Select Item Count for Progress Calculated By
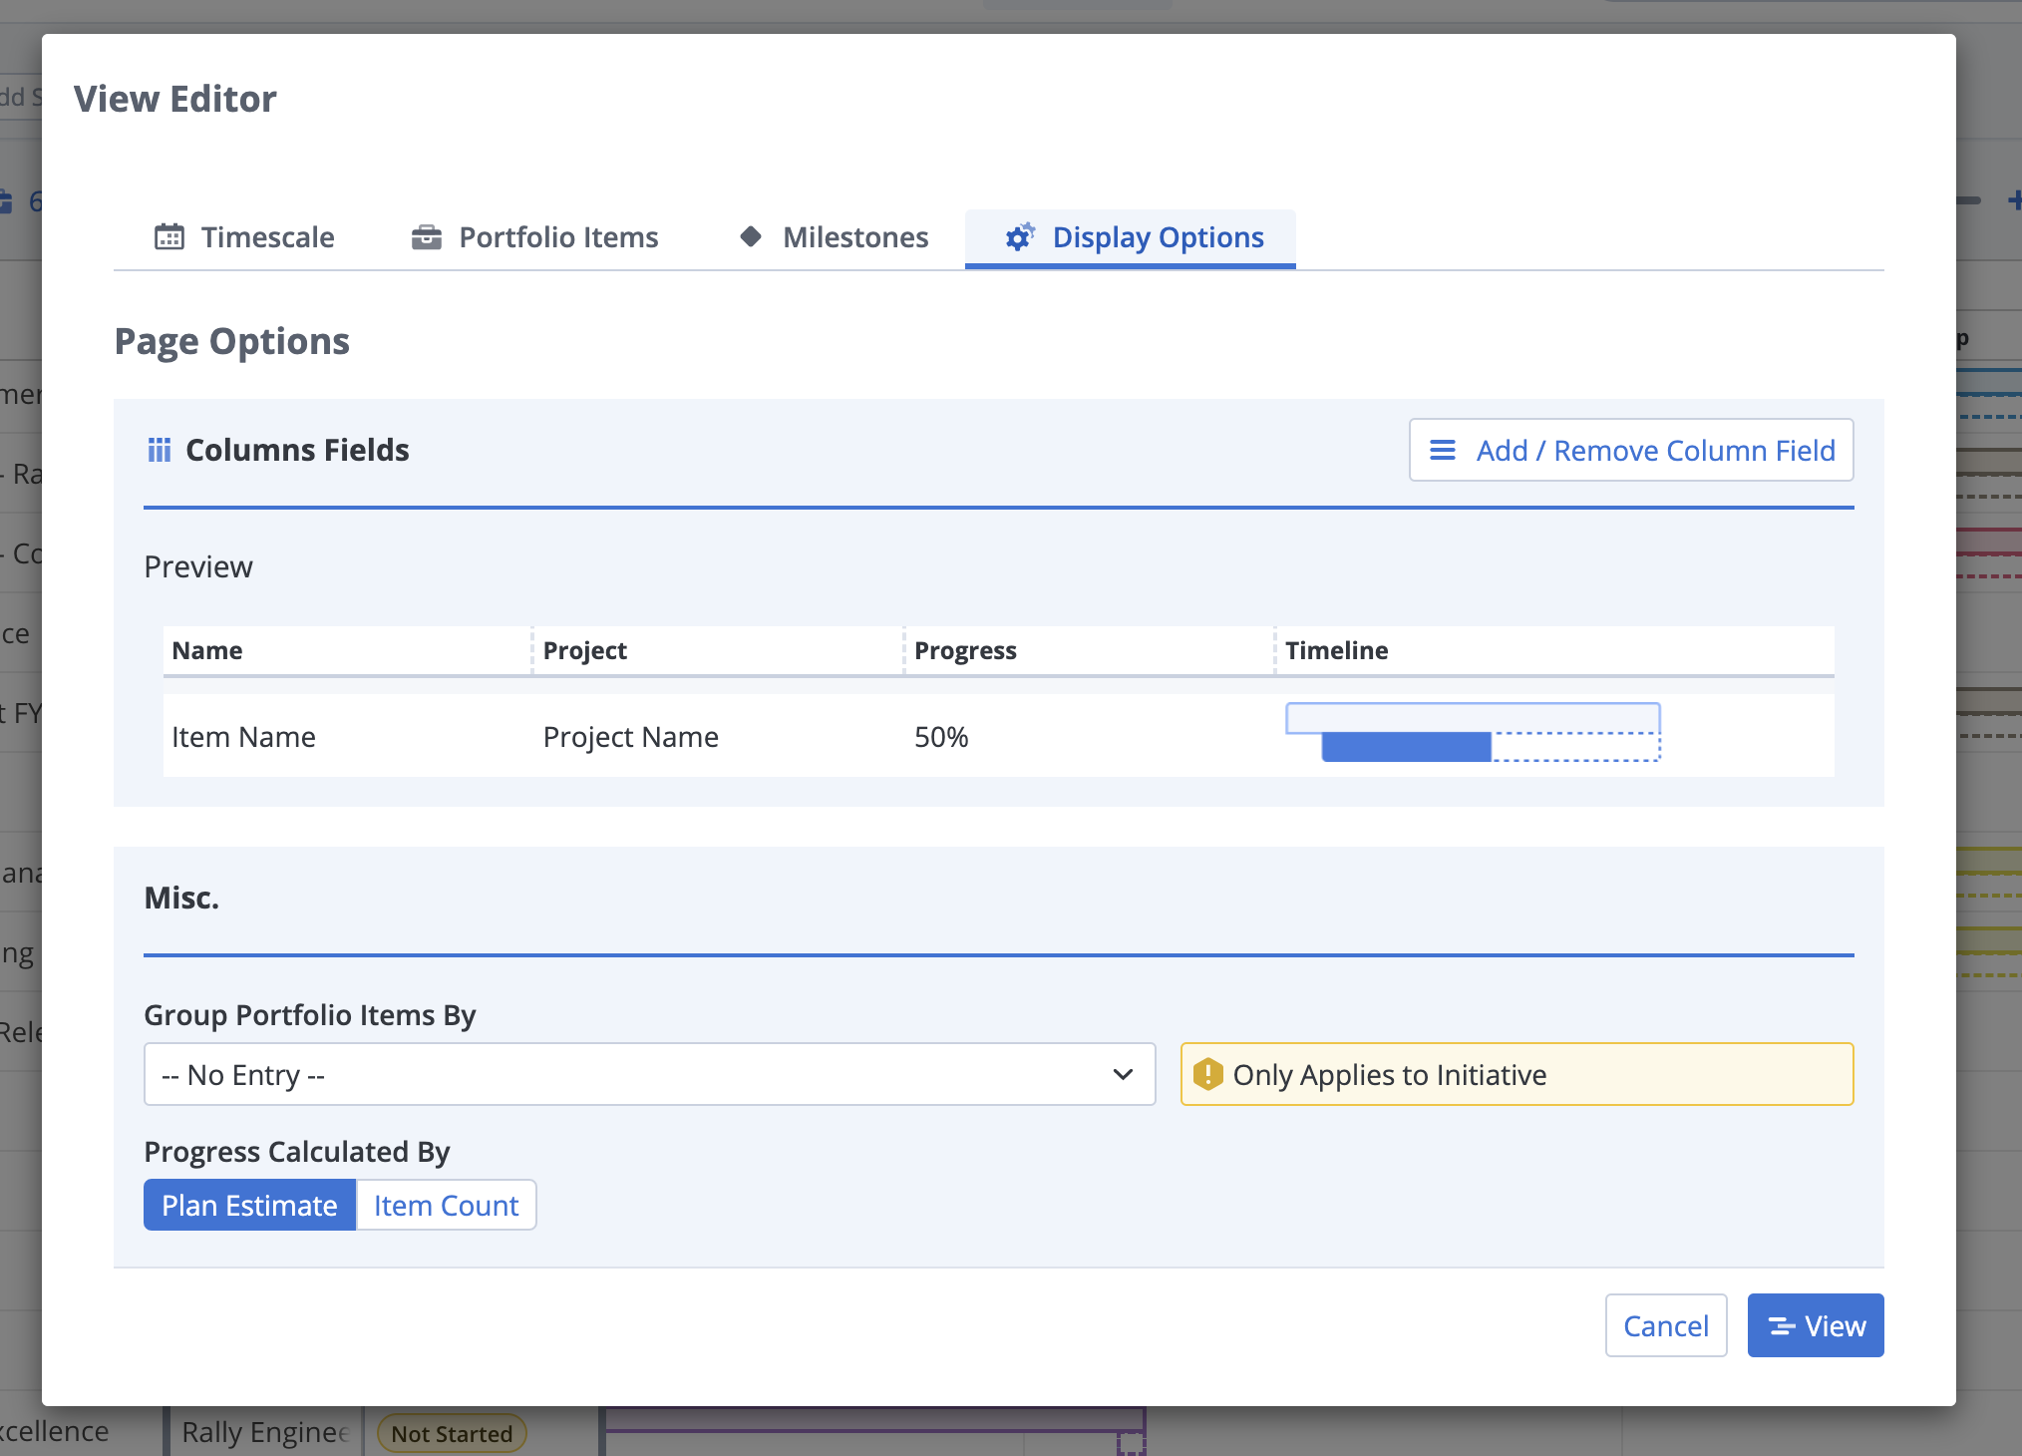Screen dimensions: 2022x1456 pyautogui.click(x=446, y=1205)
